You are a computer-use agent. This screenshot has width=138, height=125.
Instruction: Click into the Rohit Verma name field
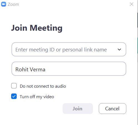point(69,69)
